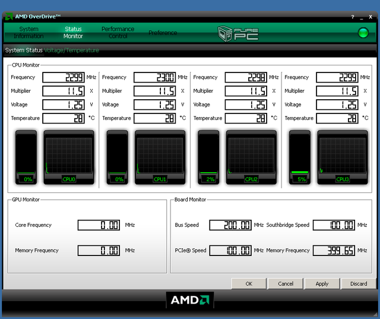Click the CPU1 load bar showing 0%

point(118,157)
